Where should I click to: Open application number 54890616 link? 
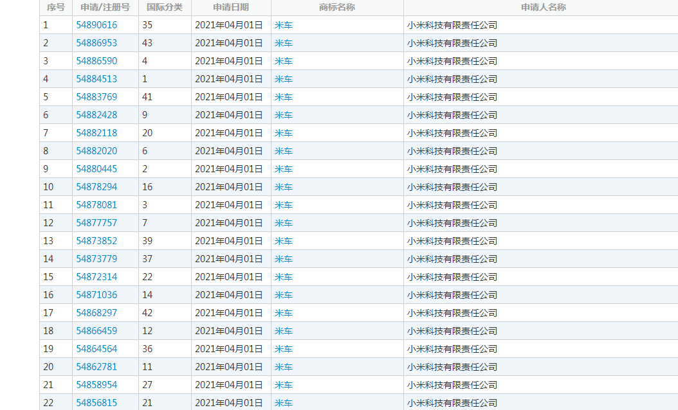point(96,25)
